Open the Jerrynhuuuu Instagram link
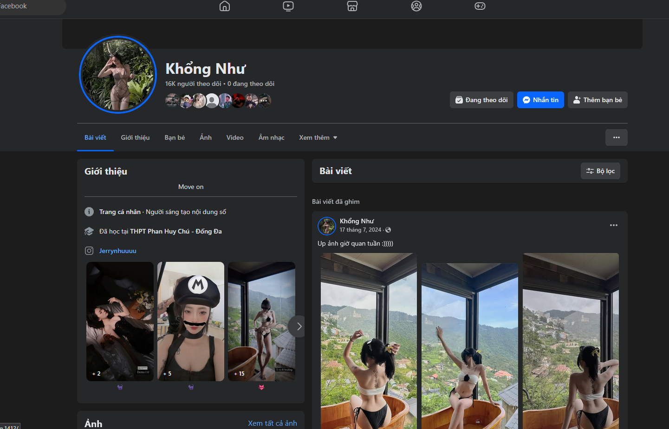The width and height of the screenshot is (669, 429). 118,251
